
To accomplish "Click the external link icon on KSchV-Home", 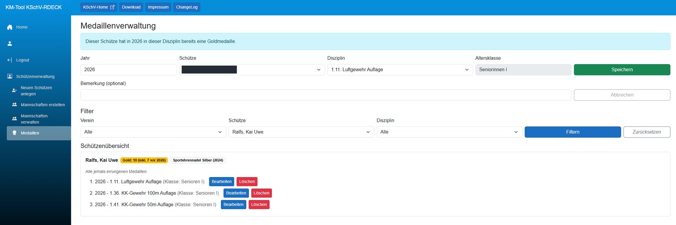I will (x=112, y=7).
